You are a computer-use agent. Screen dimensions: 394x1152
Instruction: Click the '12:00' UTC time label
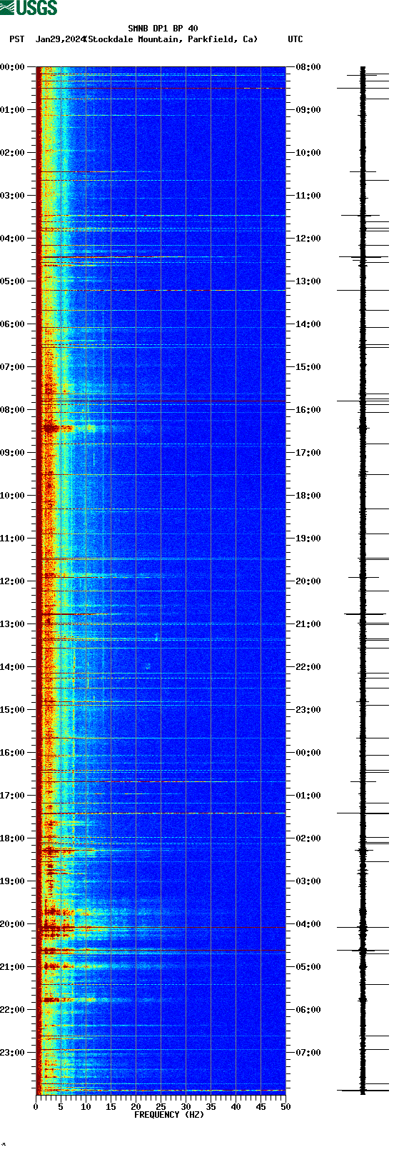308,239
